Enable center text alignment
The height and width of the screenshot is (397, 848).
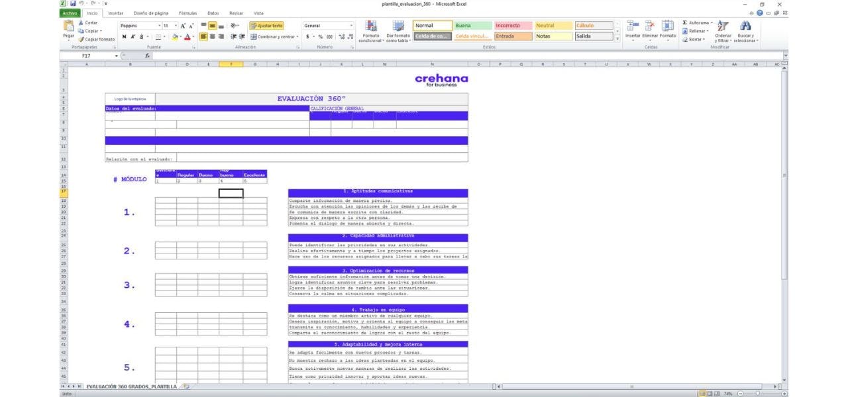pyautogui.click(x=212, y=36)
